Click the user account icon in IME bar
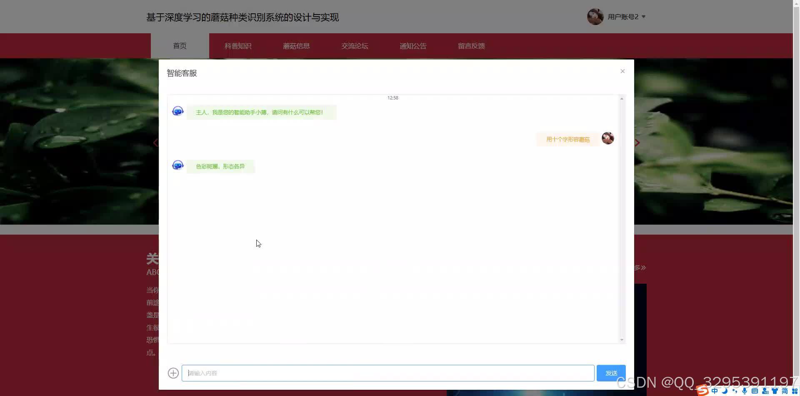Viewport: 800px width, 396px height. point(765,391)
